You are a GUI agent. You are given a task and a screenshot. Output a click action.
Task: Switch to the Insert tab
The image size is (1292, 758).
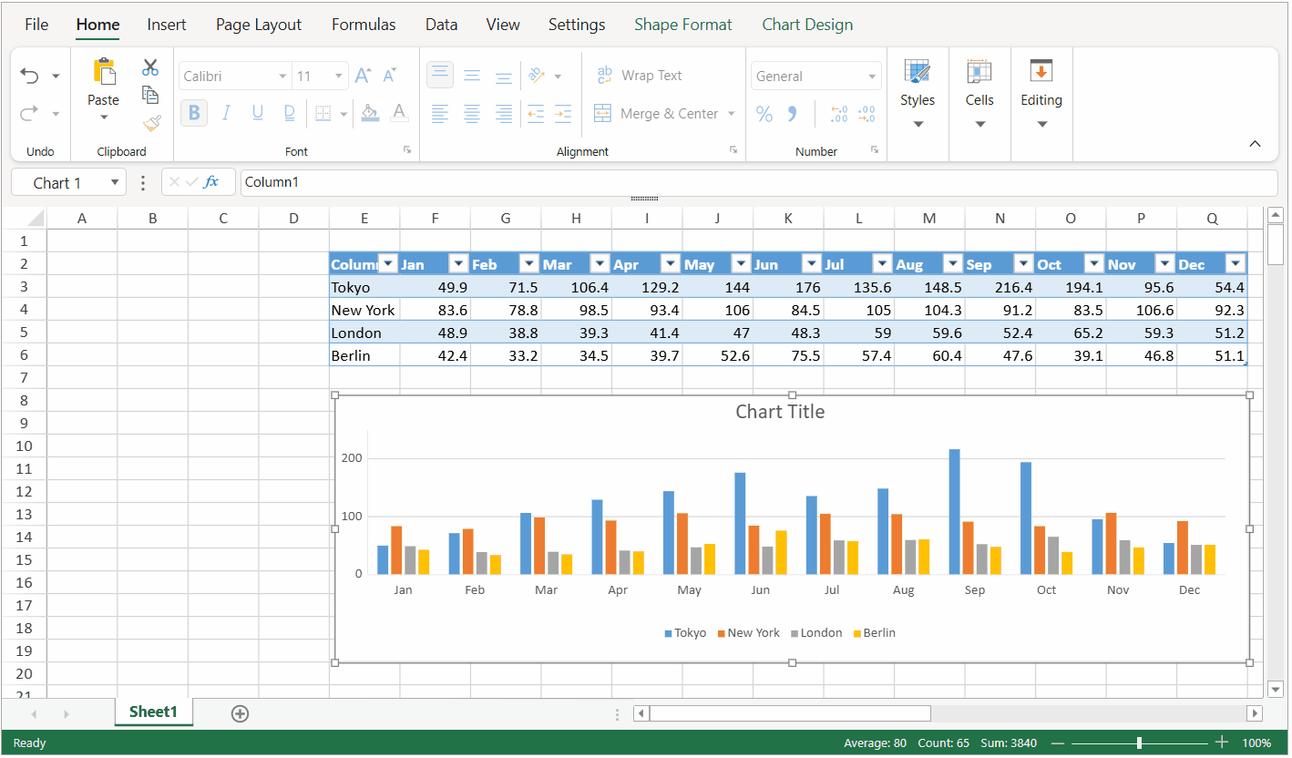point(167,25)
